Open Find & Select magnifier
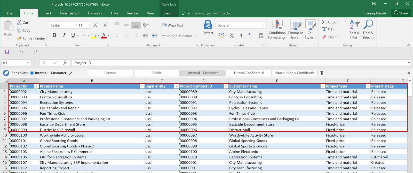413x173 pixels. click(x=368, y=29)
